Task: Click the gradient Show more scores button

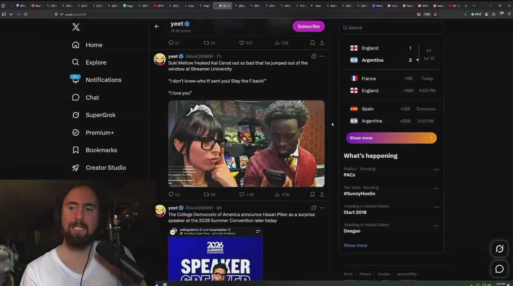Action: point(391,138)
